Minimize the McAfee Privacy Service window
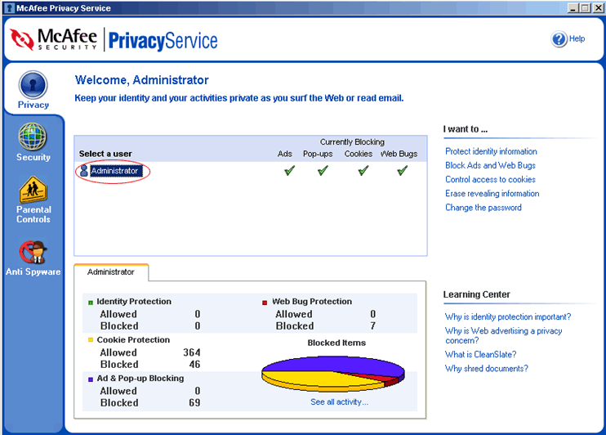Viewport: 606px width, 435px height. click(x=573, y=7)
